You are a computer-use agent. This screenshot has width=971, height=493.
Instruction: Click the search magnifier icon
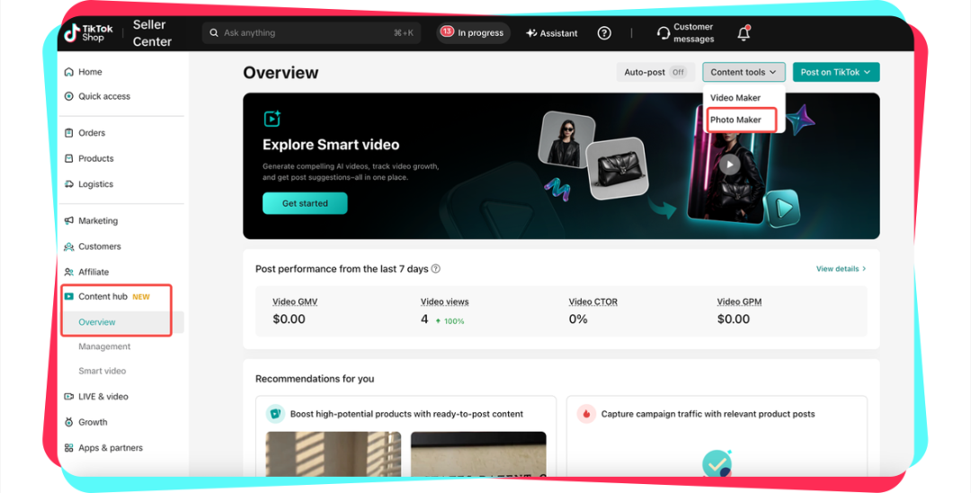tap(214, 33)
